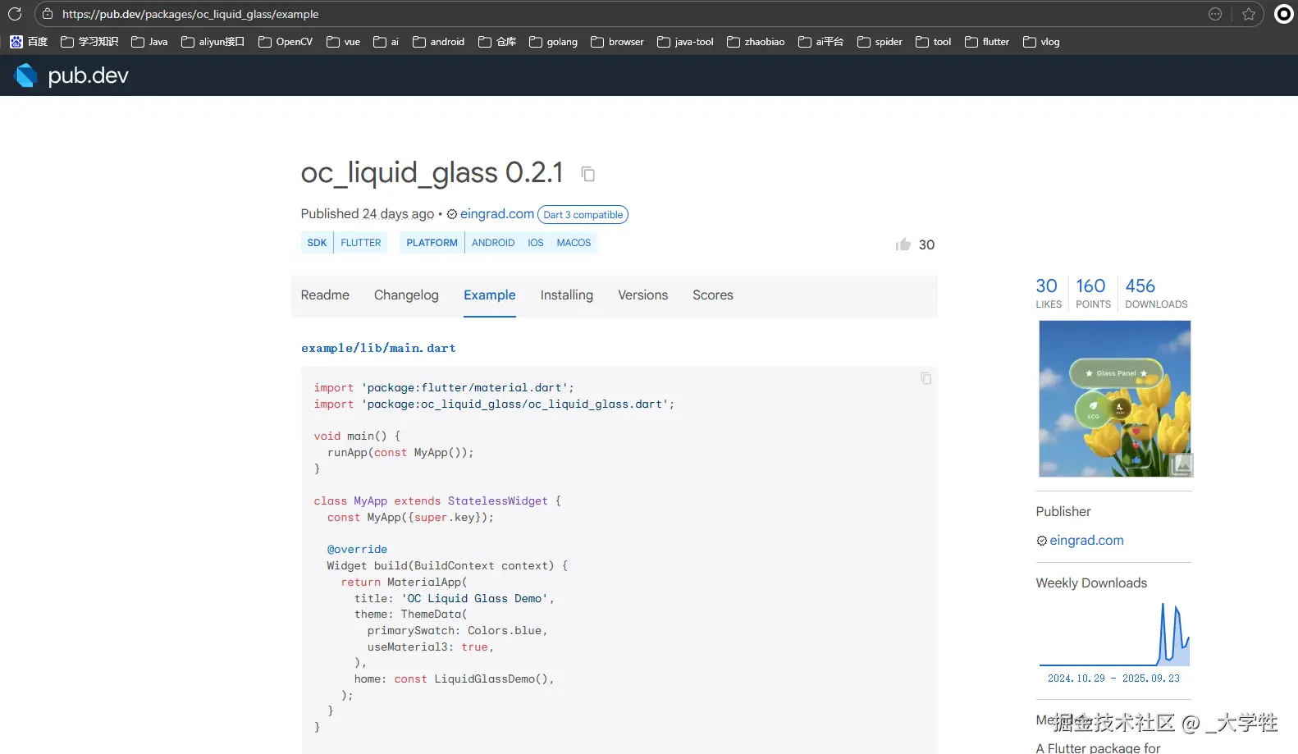Open the spider bookmark folder

pyautogui.click(x=880, y=42)
